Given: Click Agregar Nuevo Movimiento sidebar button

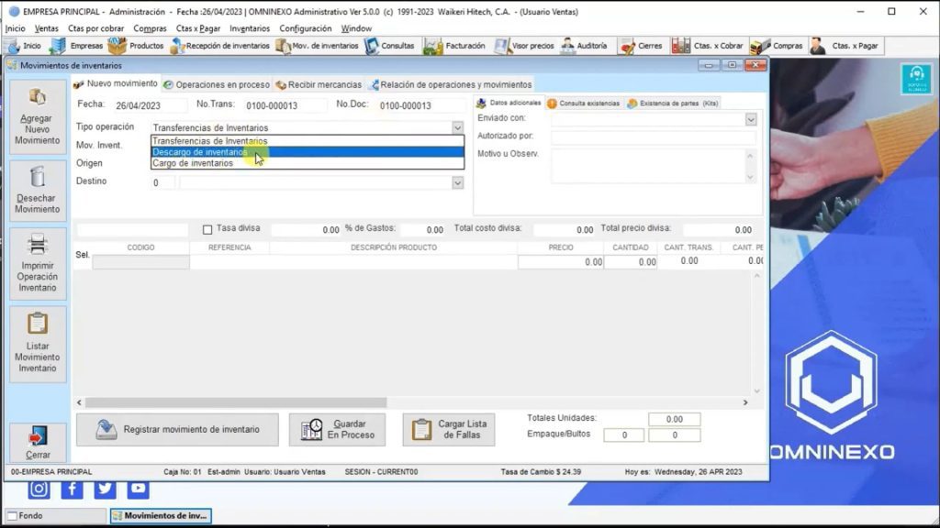Looking at the screenshot, I should (x=37, y=118).
